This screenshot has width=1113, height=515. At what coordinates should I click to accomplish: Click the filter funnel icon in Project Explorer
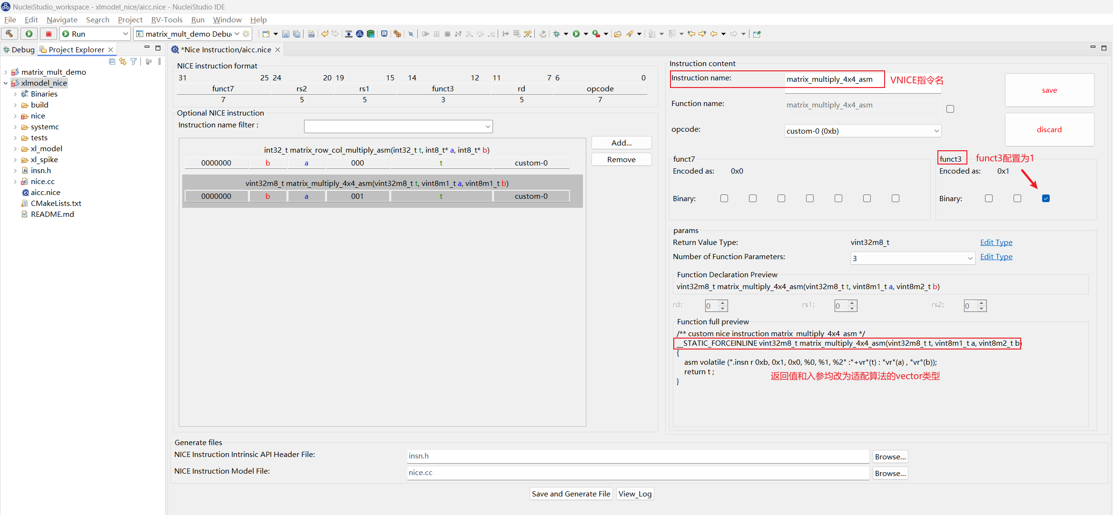click(134, 62)
